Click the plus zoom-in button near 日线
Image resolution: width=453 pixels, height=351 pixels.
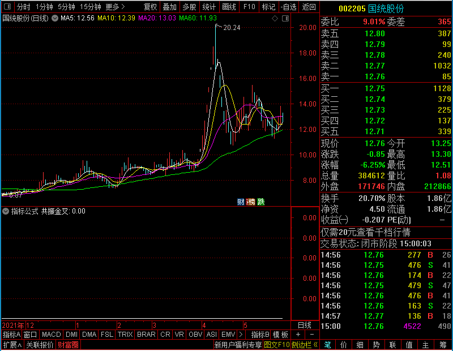click(x=298, y=335)
